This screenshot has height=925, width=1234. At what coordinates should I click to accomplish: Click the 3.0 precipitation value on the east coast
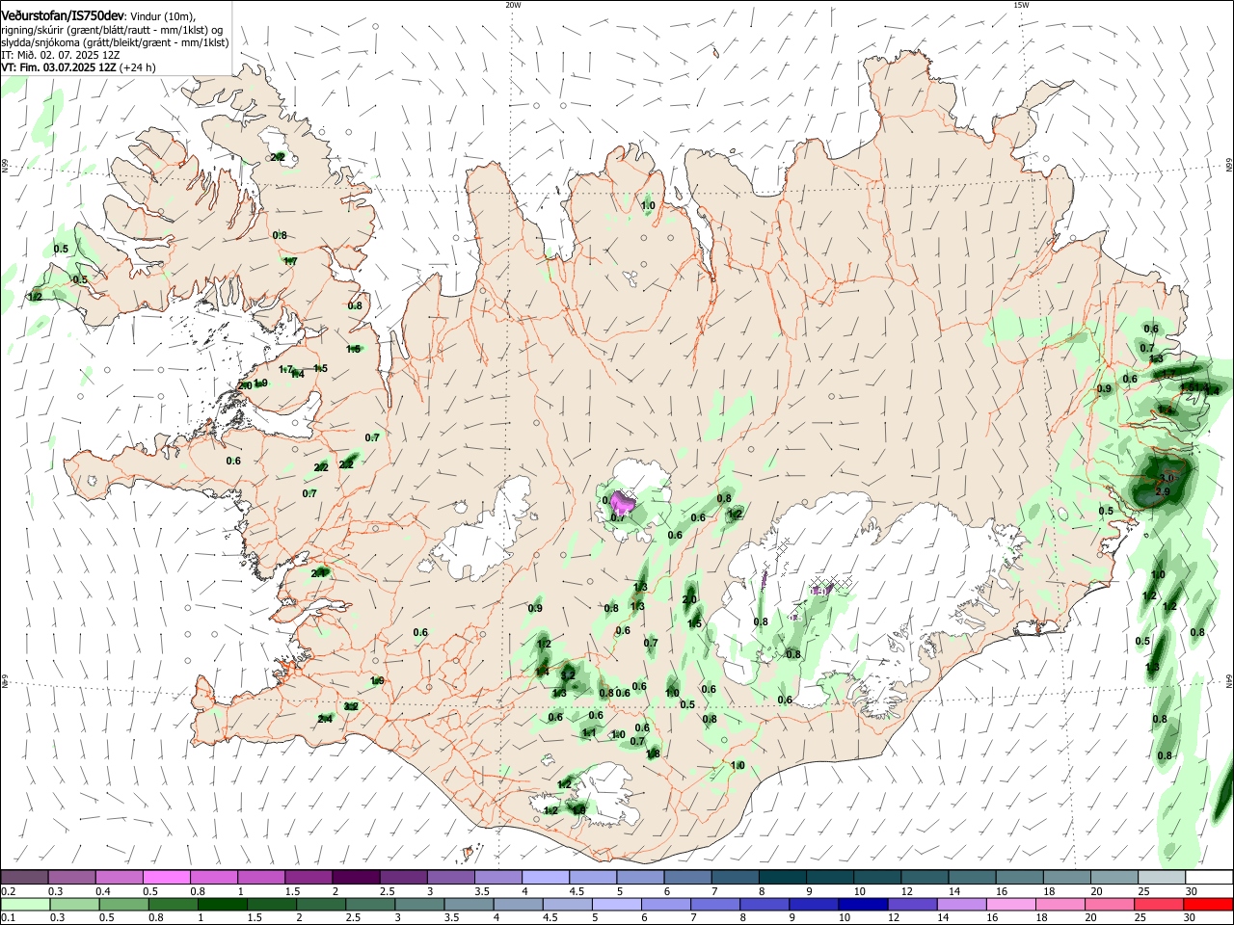click(1168, 478)
